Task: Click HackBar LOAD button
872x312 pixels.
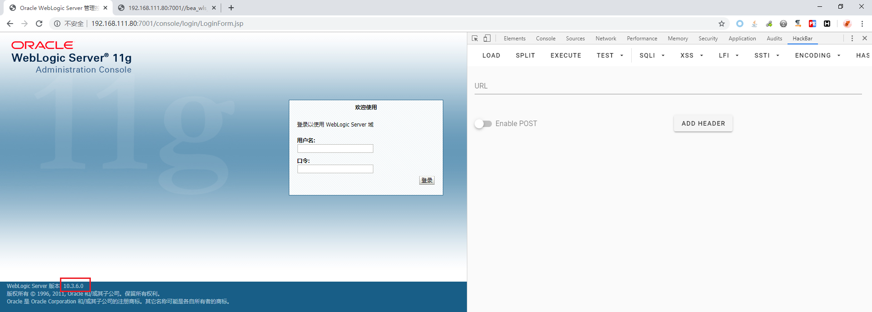Action: coord(491,55)
